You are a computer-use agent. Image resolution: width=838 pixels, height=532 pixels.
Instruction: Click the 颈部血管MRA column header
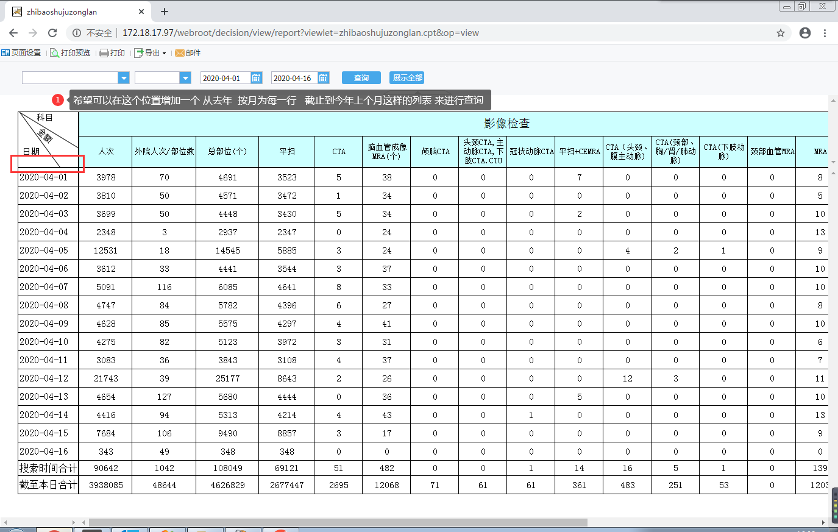point(772,152)
